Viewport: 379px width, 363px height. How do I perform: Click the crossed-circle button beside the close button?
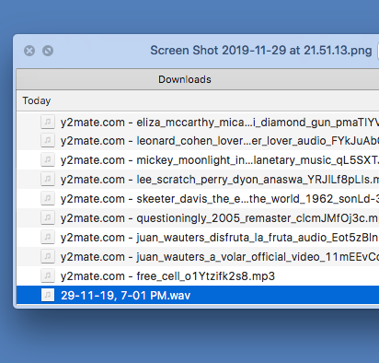pyautogui.click(x=48, y=51)
